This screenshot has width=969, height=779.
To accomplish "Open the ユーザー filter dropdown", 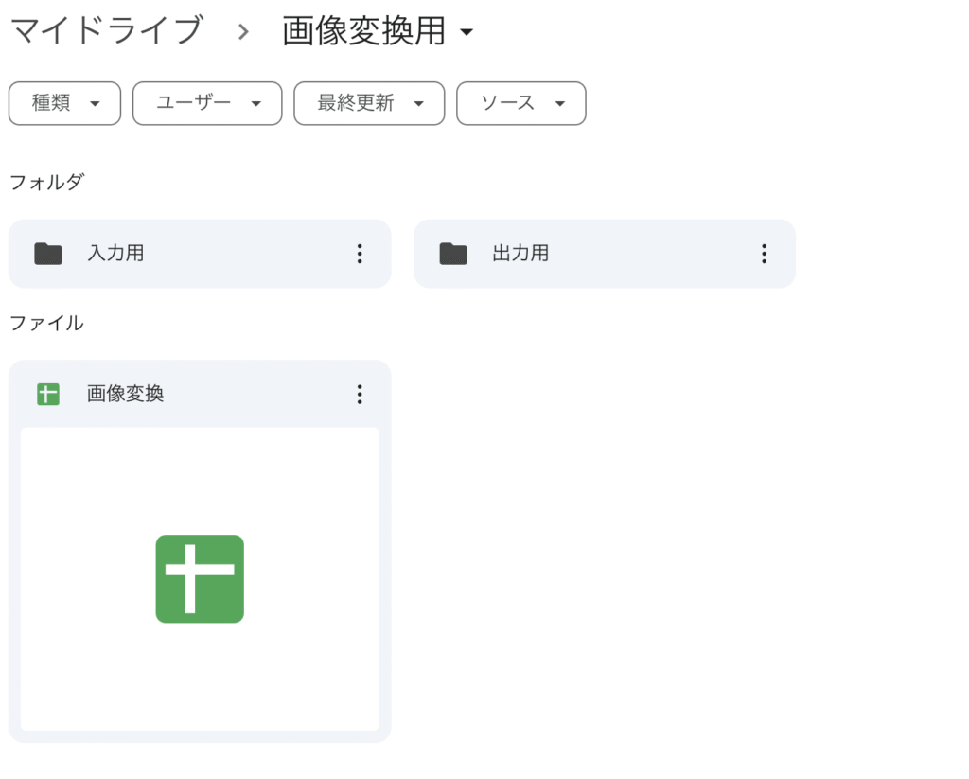I will (x=207, y=103).
